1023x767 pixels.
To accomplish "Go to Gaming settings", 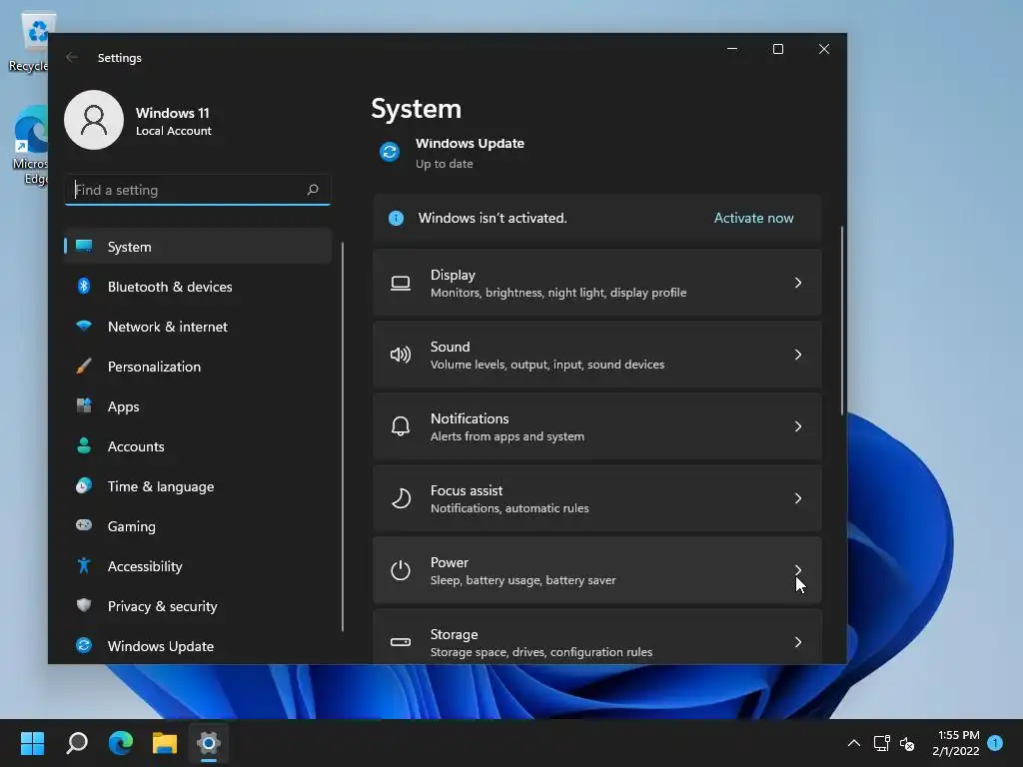I will (x=198, y=526).
